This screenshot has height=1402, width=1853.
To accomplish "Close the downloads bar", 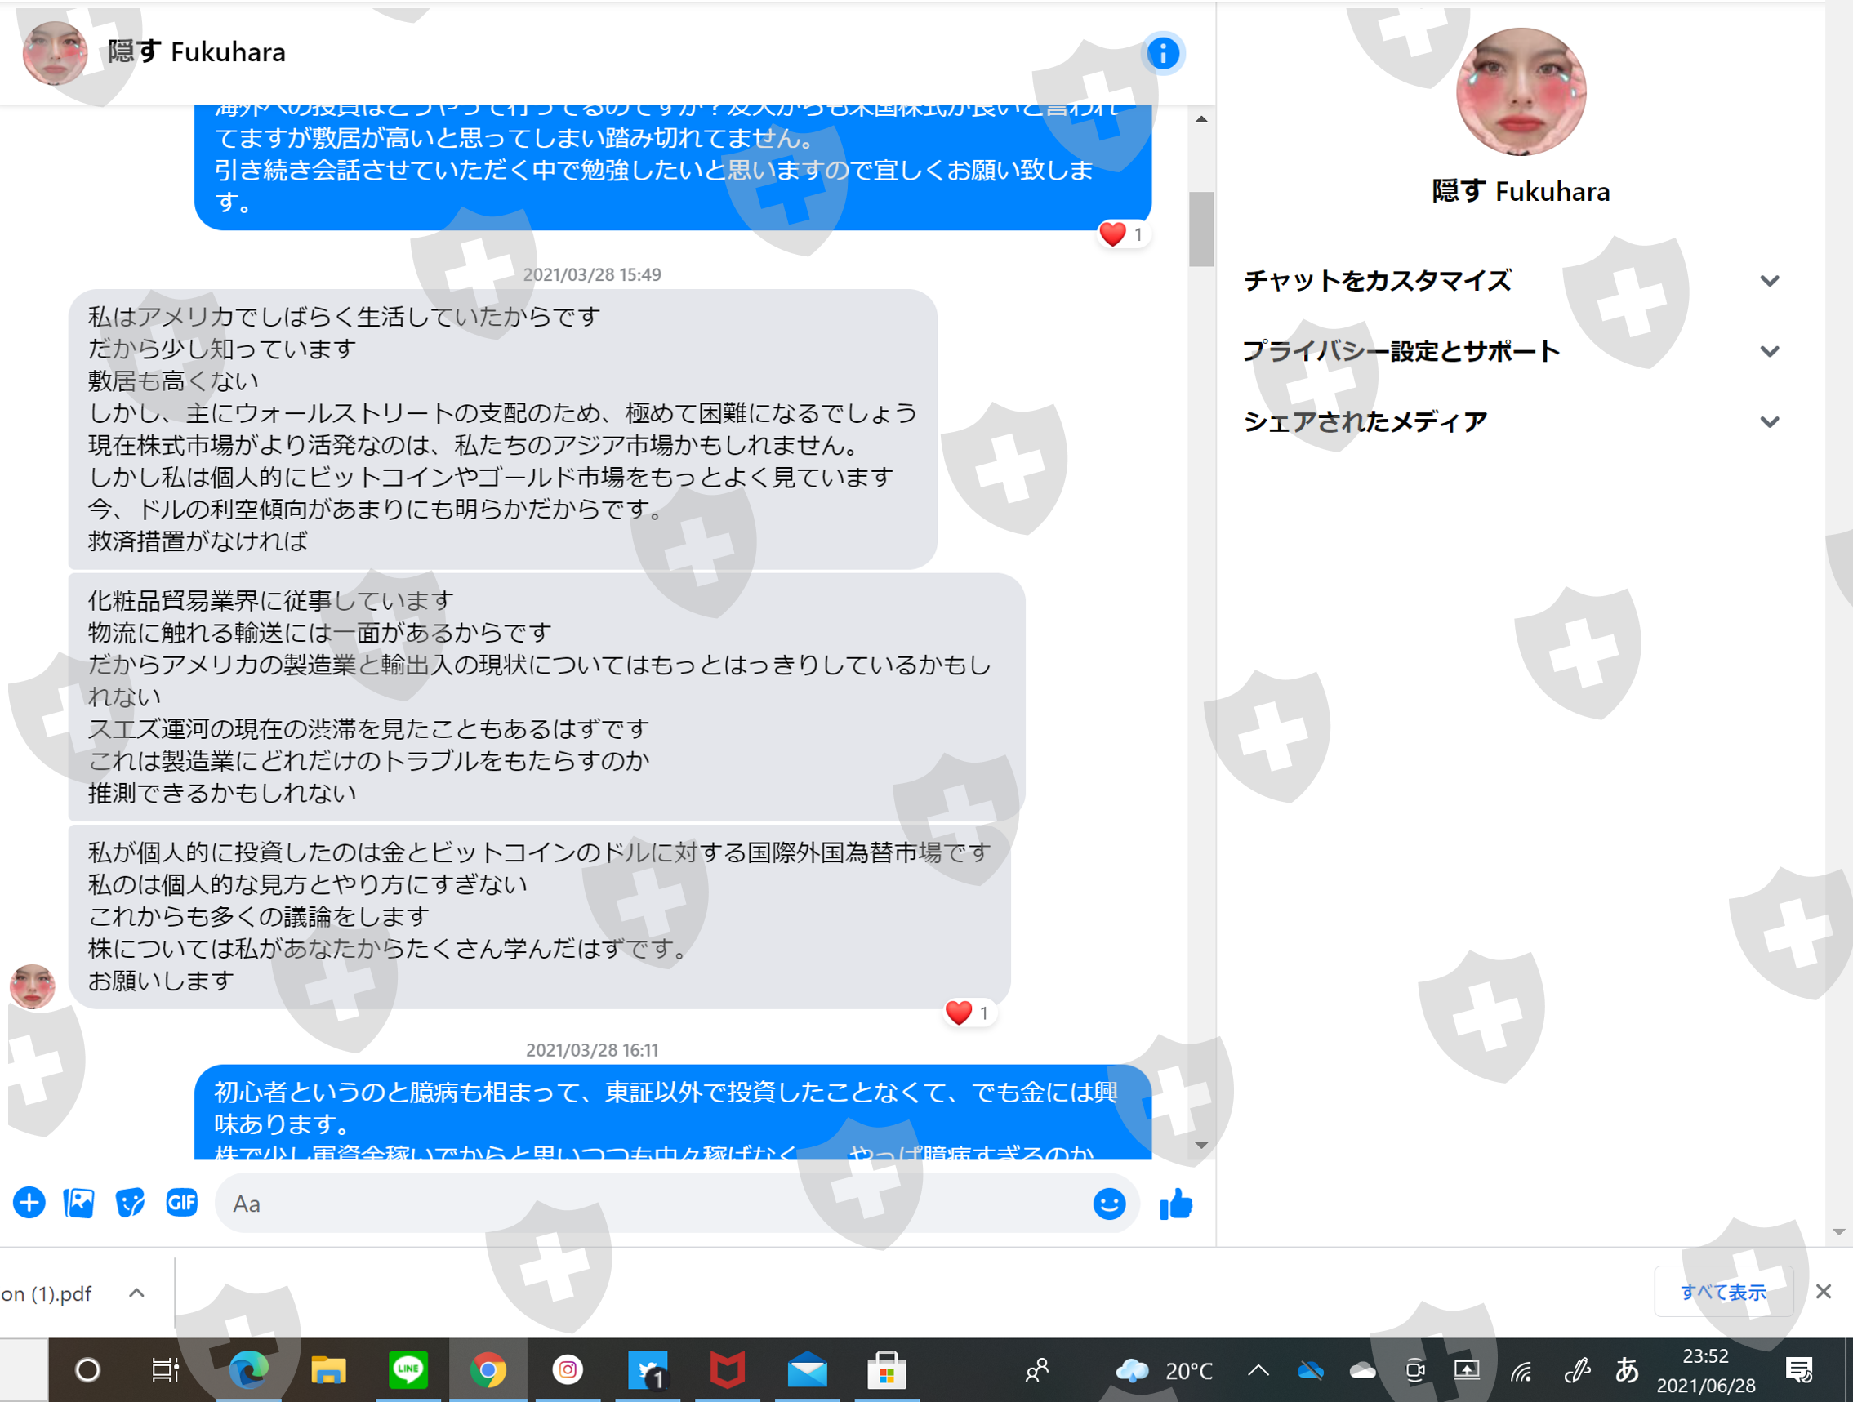I will [1823, 1292].
